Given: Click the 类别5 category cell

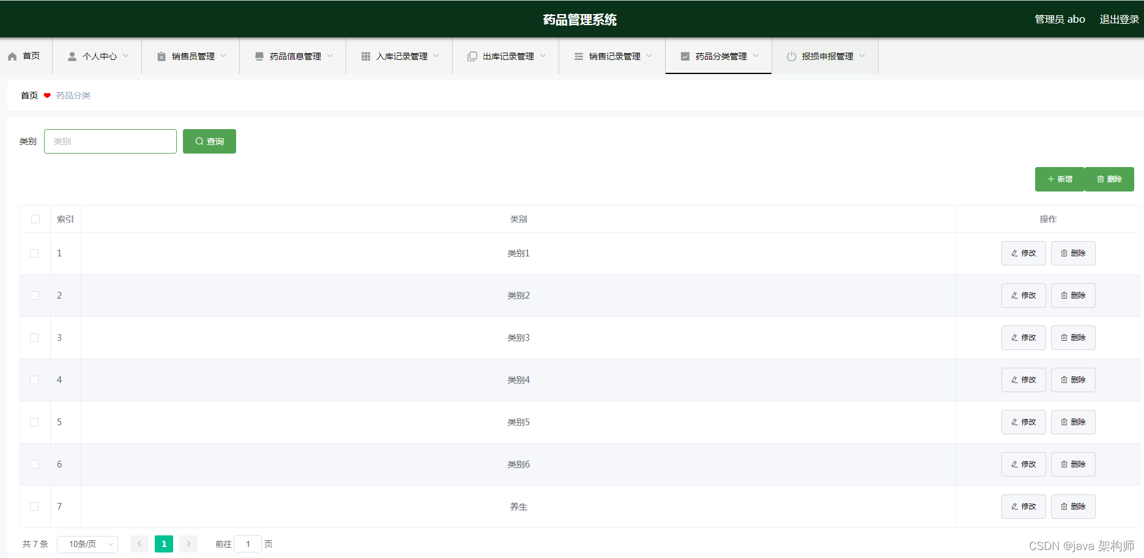Looking at the screenshot, I should click(x=519, y=422).
